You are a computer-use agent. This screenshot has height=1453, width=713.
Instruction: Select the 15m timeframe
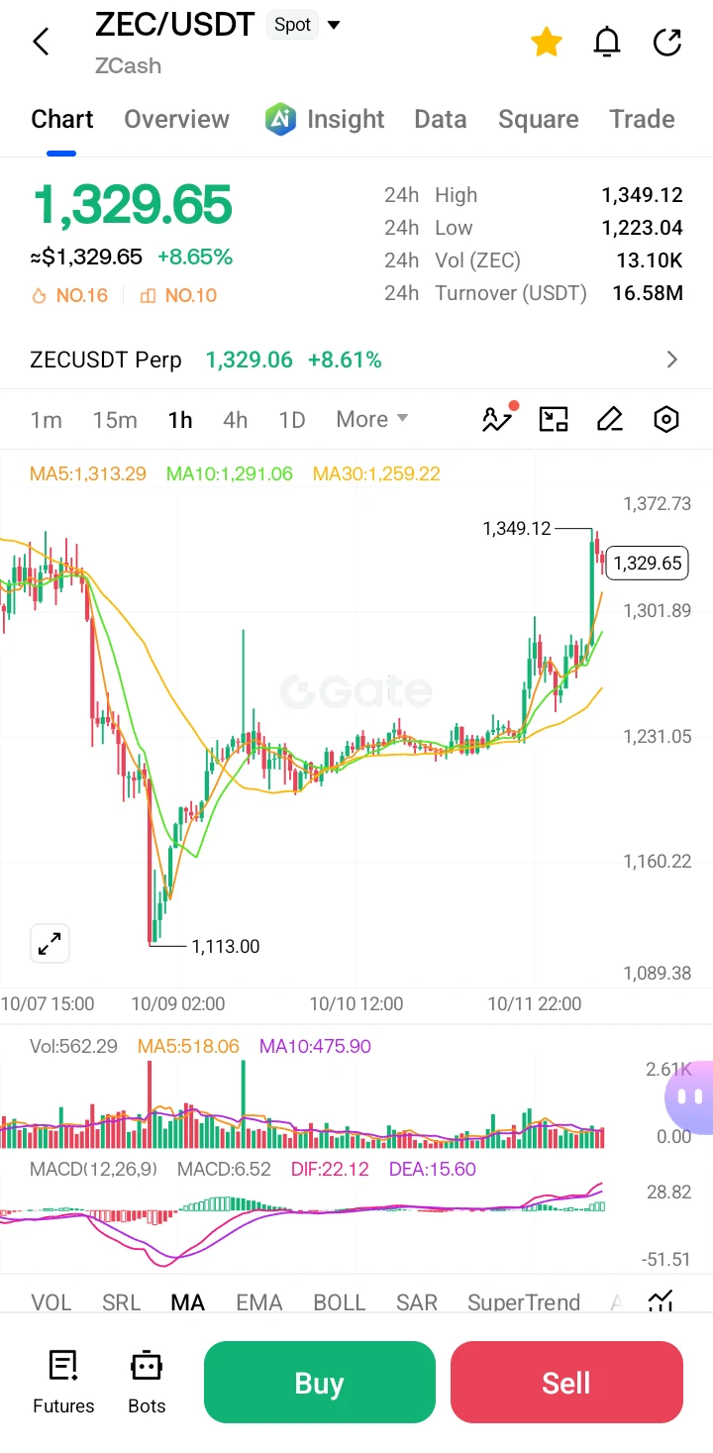pyautogui.click(x=115, y=420)
